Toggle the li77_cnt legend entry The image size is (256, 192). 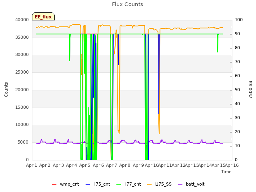pos(128,184)
